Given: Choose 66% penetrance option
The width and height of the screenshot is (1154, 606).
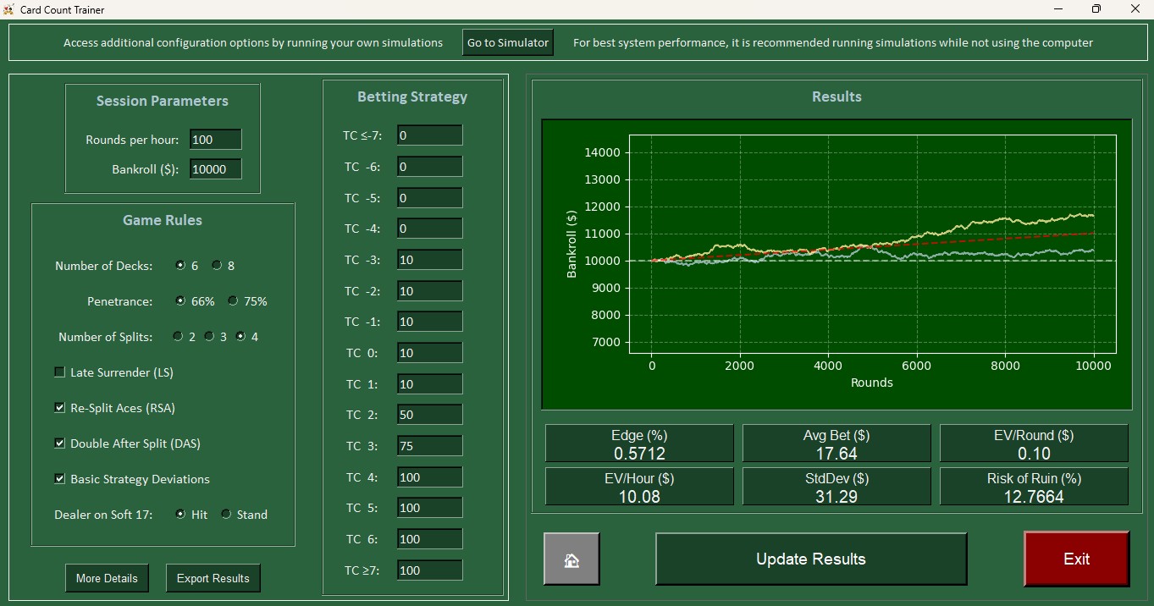Looking at the screenshot, I should (180, 301).
